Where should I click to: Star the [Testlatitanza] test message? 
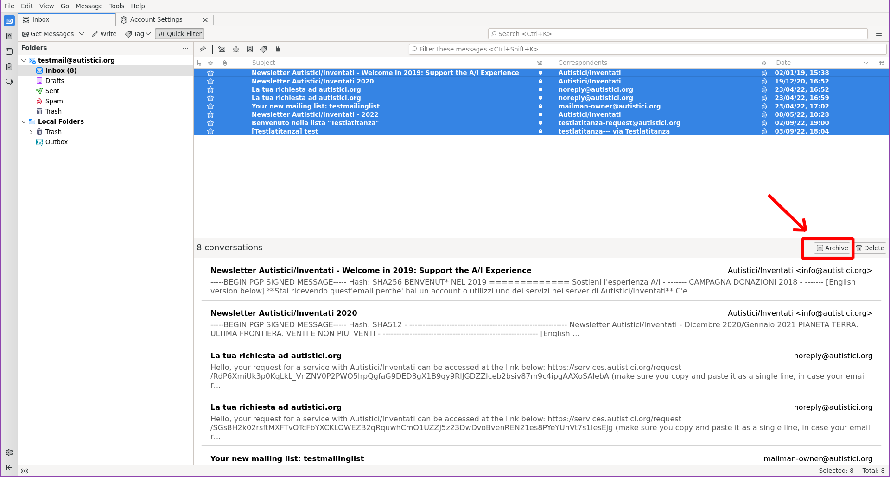pos(210,131)
